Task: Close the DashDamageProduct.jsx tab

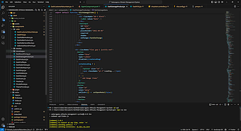Action: click(127, 7)
